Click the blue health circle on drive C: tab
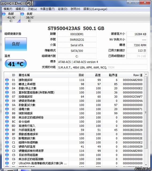The width and height of the screenshot is (152, 171). point(4,14)
